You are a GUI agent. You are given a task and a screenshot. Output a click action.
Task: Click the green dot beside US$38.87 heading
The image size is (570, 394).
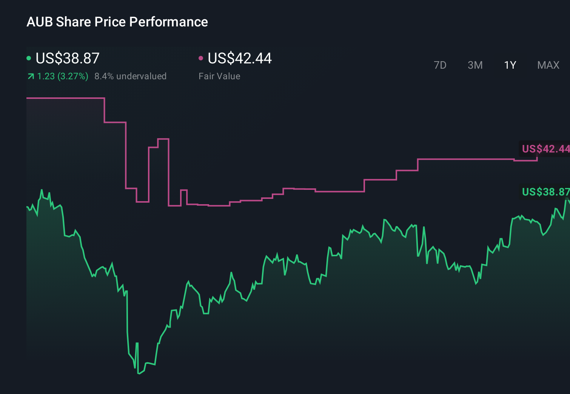point(29,58)
